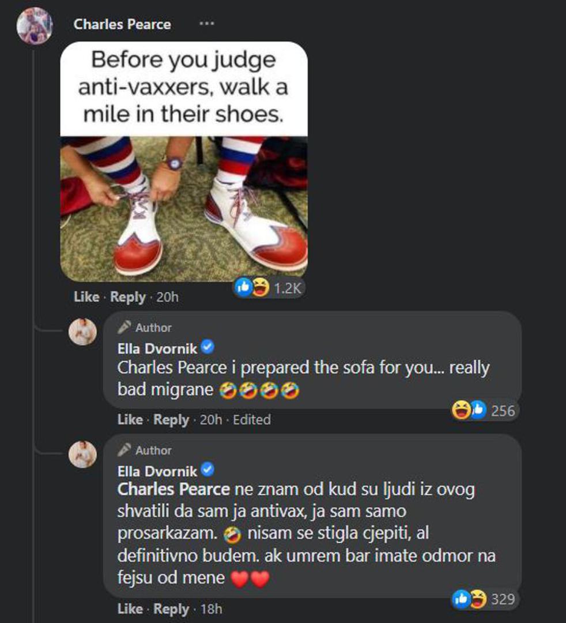Like the "really bad migrane" reply

(x=130, y=419)
